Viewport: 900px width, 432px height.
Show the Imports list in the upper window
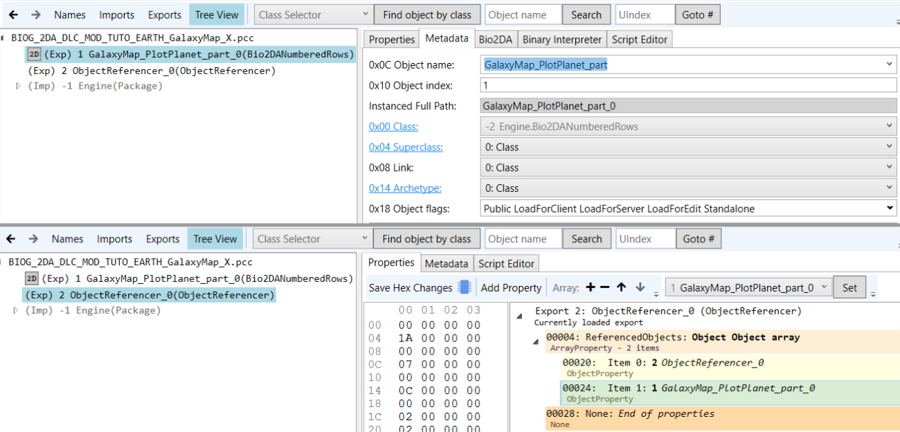116,15
